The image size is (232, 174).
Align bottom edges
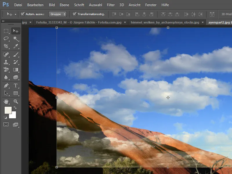click(x=128, y=14)
